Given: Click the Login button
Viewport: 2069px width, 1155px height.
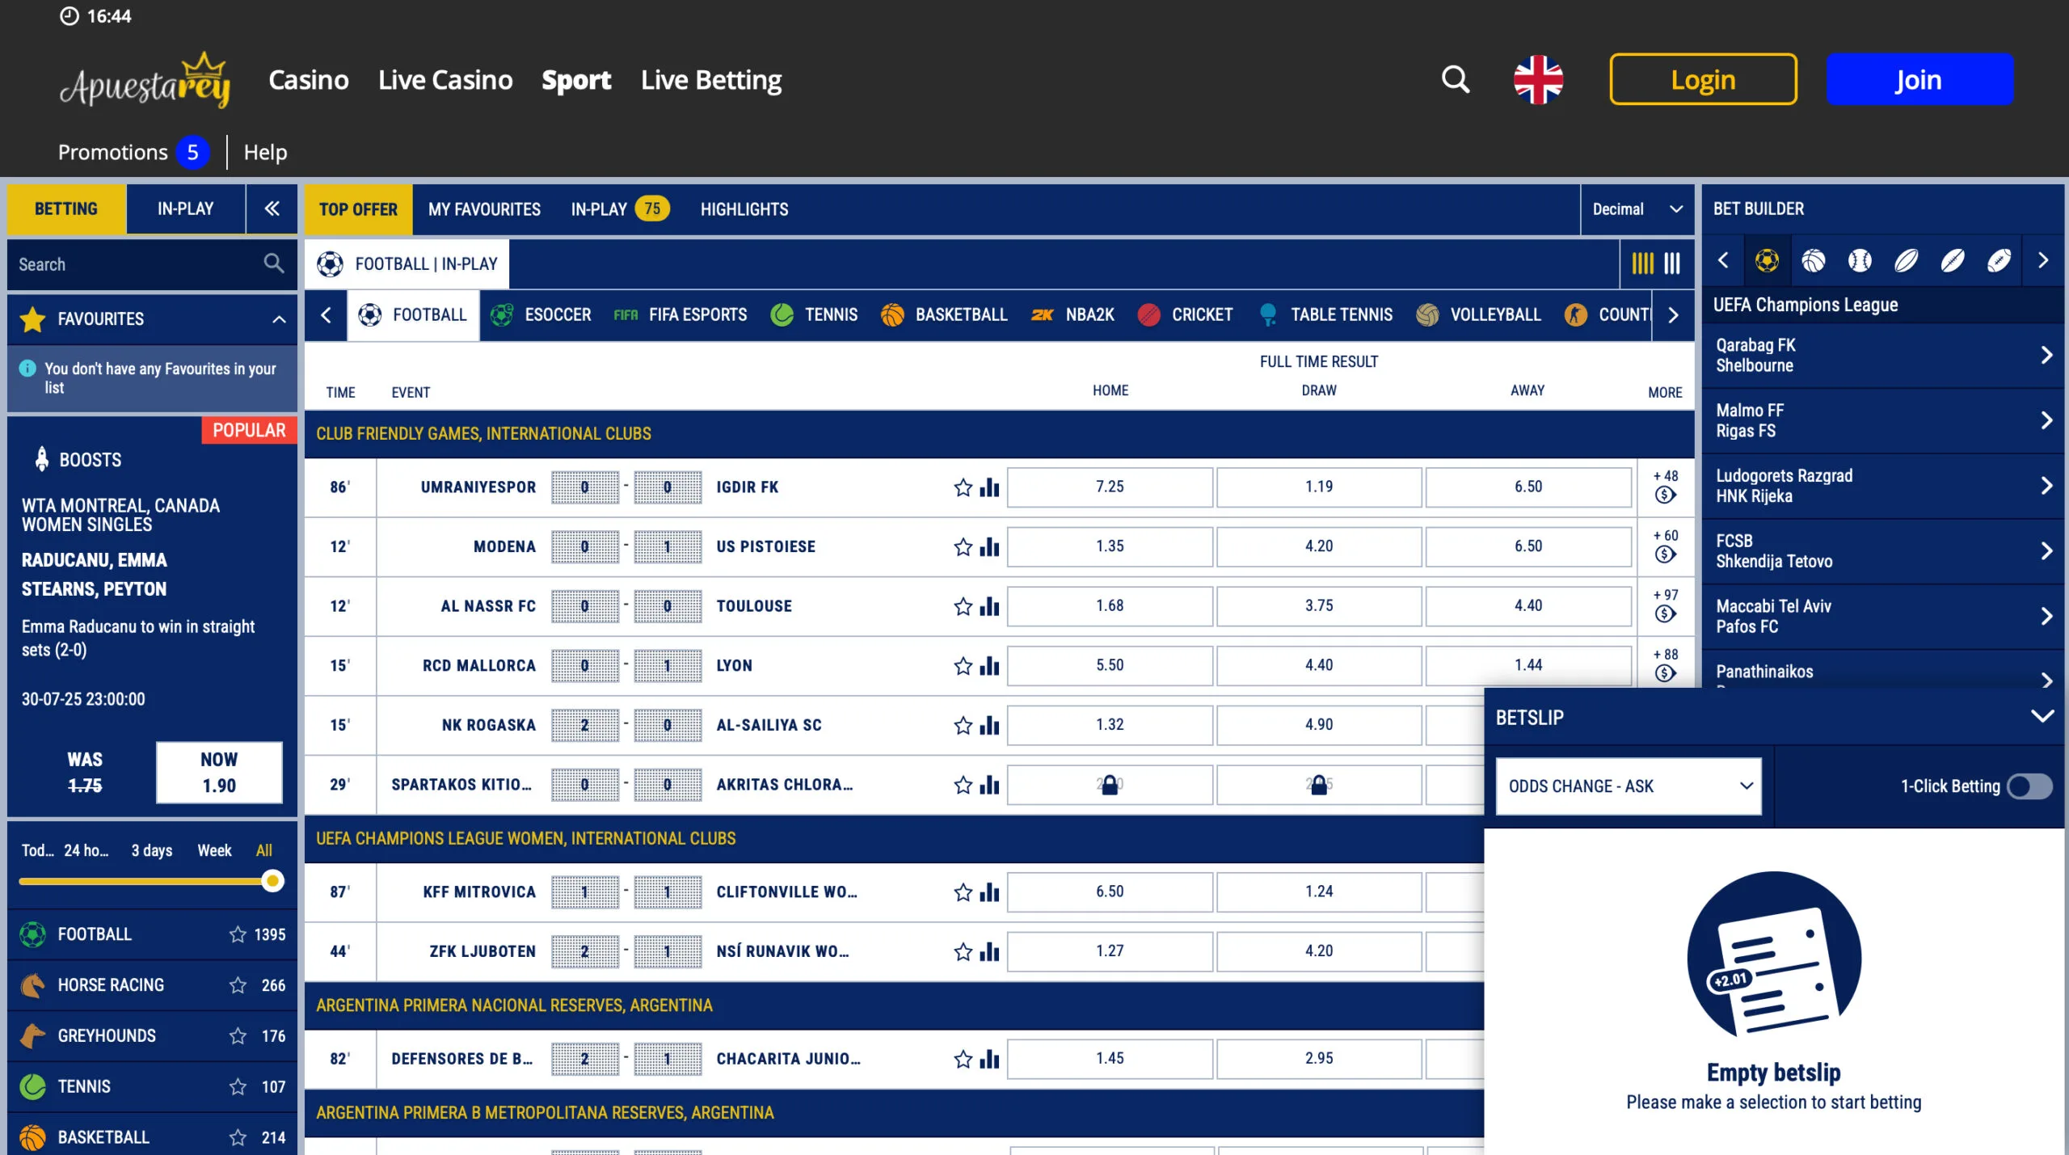Looking at the screenshot, I should point(1703,79).
